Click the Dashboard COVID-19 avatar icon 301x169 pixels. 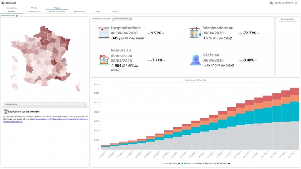point(271,3)
